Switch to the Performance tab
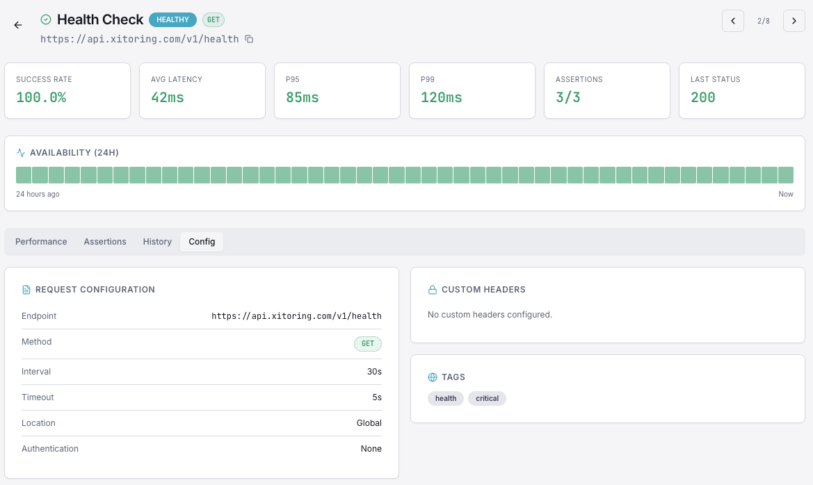This screenshot has width=813, height=485. pyautogui.click(x=41, y=241)
